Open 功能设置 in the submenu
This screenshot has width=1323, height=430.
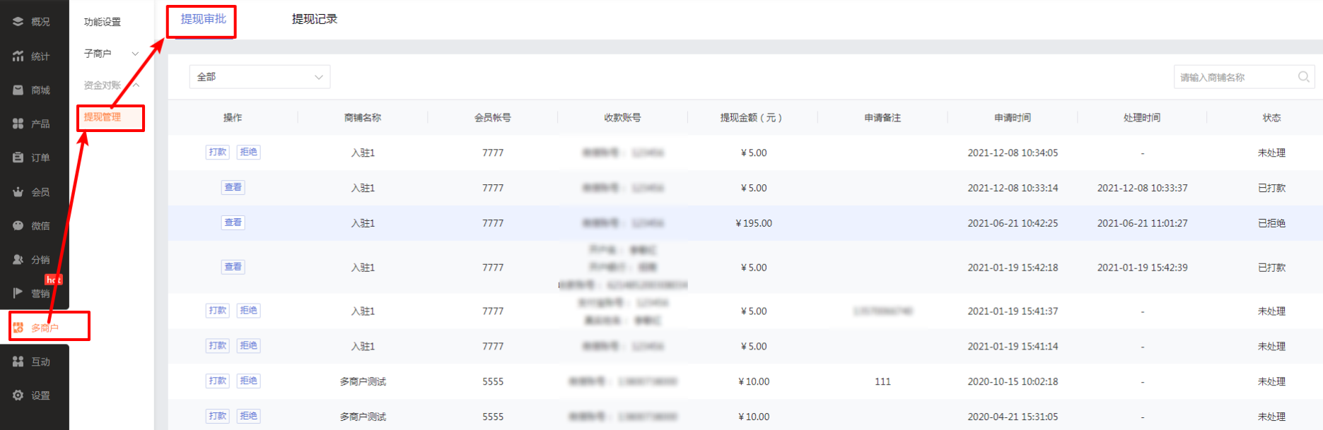tap(103, 22)
